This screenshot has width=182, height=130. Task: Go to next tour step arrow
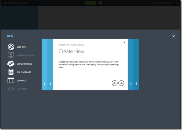pyautogui.click(x=121, y=83)
